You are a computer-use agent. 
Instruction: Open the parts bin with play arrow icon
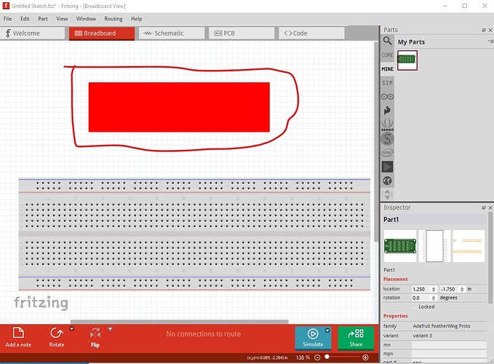[x=387, y=167]
